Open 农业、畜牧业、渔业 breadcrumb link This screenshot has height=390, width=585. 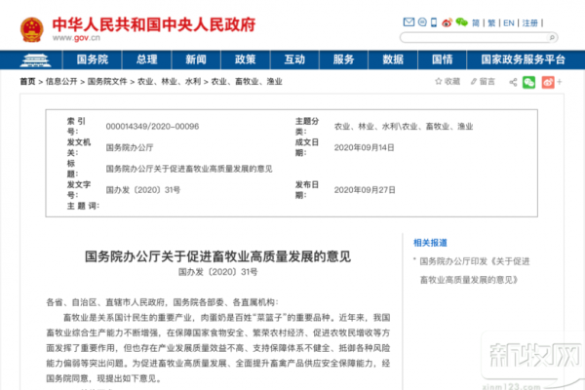click(x=247, y=81)
